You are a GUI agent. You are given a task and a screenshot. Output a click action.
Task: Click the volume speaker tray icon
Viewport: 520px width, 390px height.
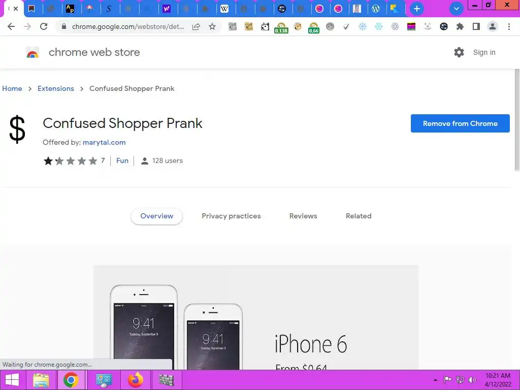tap(472, 380)
